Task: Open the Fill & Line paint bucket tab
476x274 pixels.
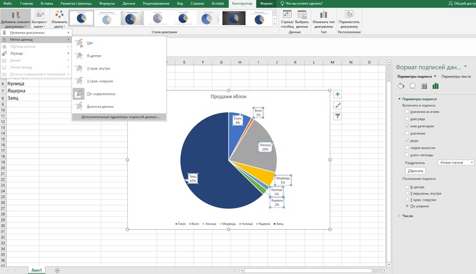Action: [x=401, y=86]
